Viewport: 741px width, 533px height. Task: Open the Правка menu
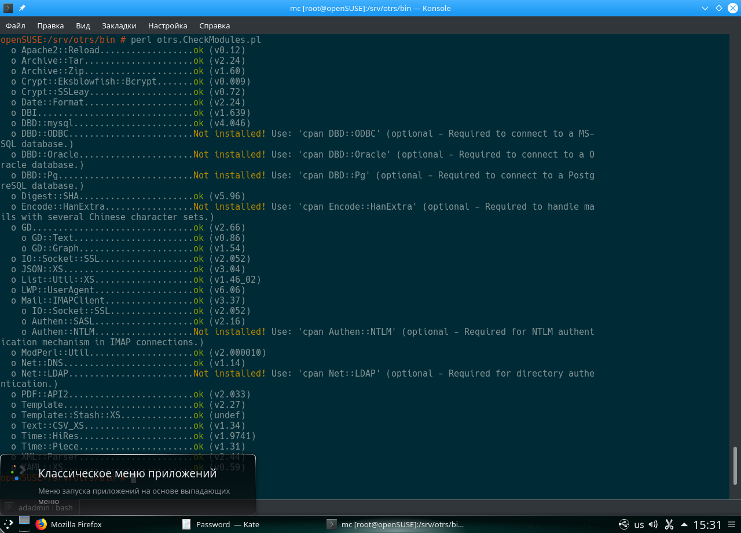point(50,25)
